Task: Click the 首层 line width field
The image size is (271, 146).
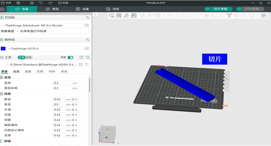Action: (x=66, y=104)
